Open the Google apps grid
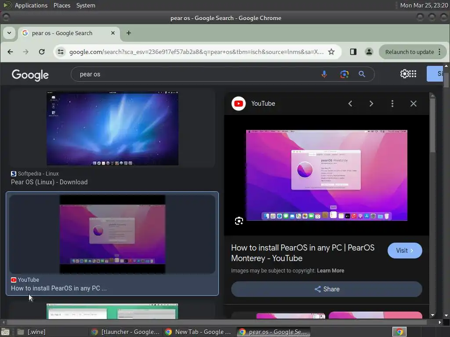Image resolution: width=450 pixels, height=337 pixels. point(413,74)
